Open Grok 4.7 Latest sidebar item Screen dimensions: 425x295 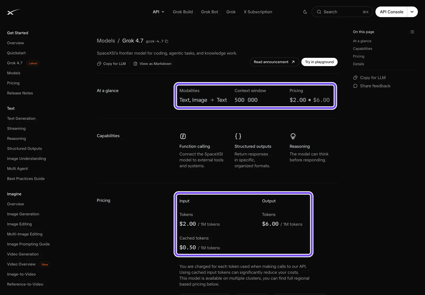(23, 63)
